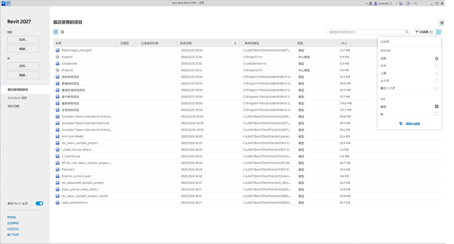Open the 在线帮助 link
This screenshot has height=244, width=454.
click(13, 223)
